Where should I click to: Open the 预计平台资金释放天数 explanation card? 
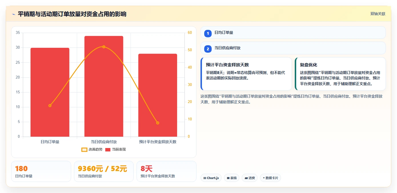coord(246,74)
